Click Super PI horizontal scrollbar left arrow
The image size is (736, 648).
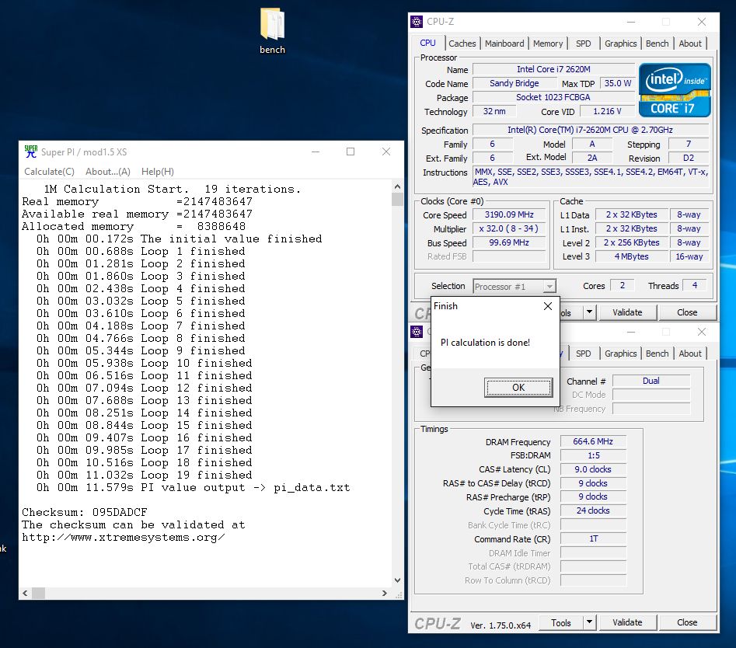[25, 593]
